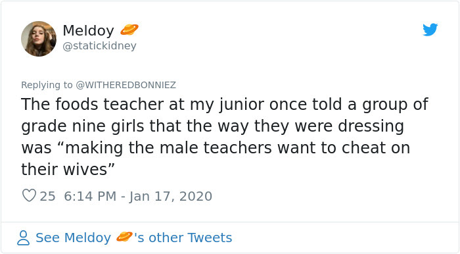460x254 pixels.
Task: Visit the @statickidney handle
Action: [x=99, y=46]
